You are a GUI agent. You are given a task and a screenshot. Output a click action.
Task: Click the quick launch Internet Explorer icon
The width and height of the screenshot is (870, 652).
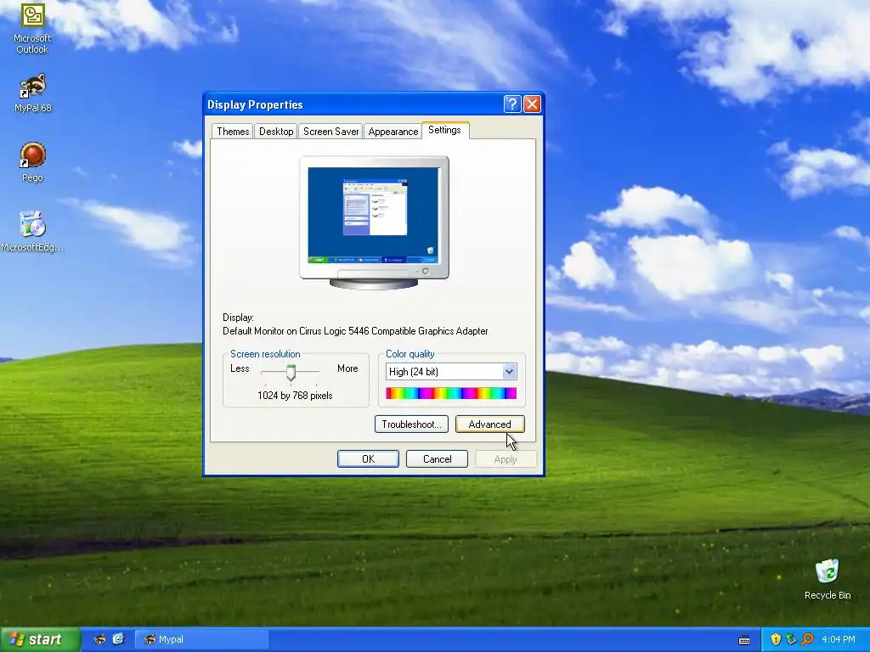coord(119,639)
